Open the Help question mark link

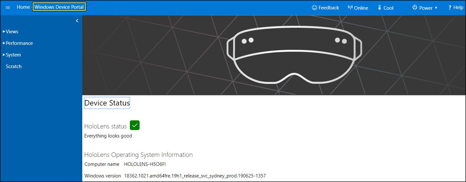(456, 7)
